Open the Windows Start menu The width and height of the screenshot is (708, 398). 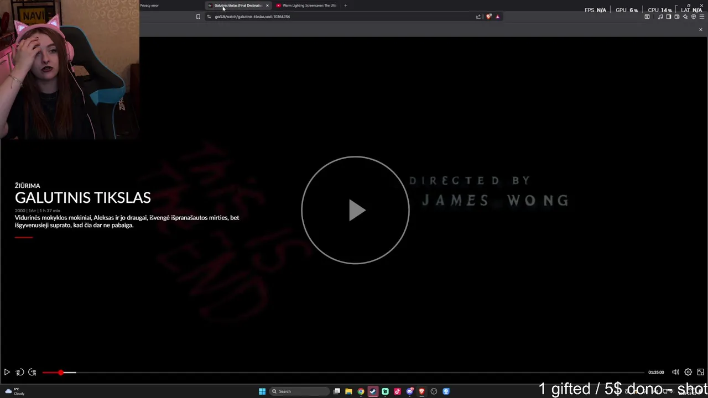coord(262,391)
